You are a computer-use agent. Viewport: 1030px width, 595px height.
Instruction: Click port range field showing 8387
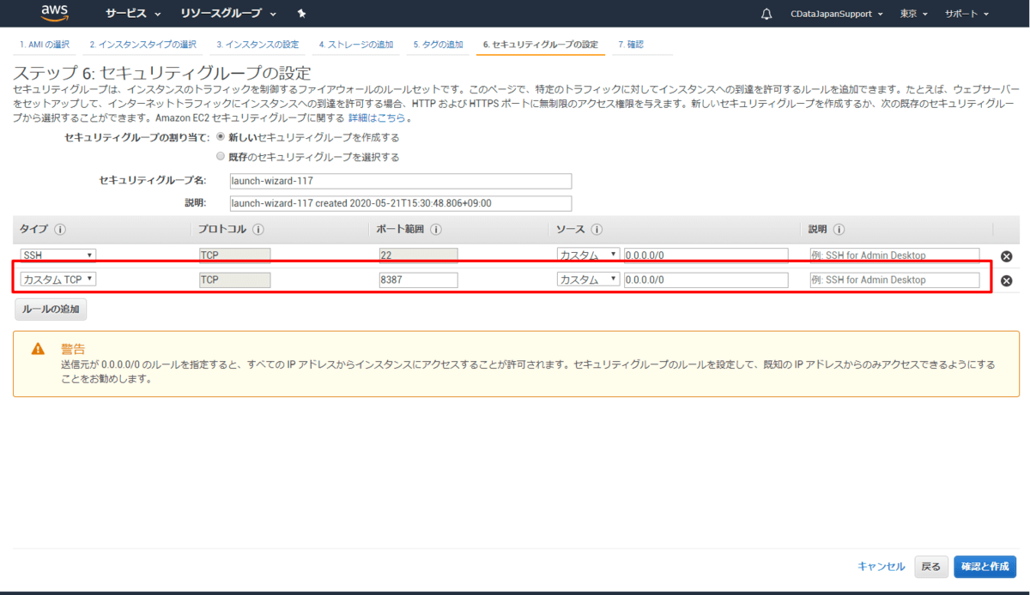click(x=418, y=279)
